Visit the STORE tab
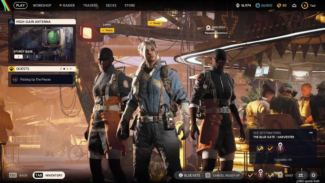This screenshot has height=183, width=325. click(x=129, y=5)
